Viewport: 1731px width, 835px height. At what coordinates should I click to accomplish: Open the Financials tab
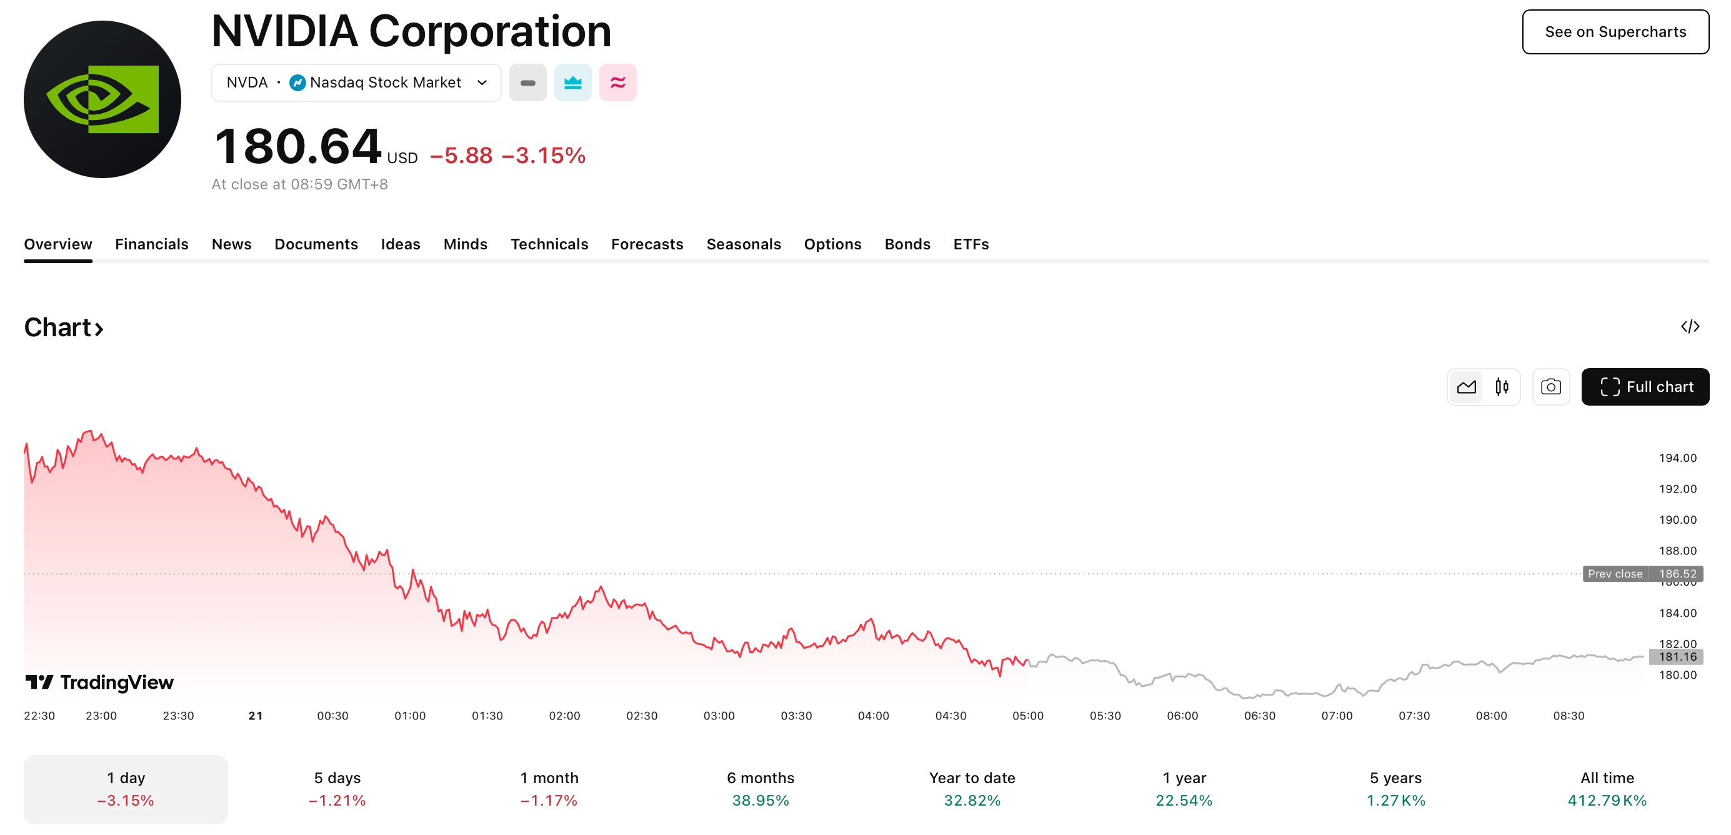coord(151,244)
